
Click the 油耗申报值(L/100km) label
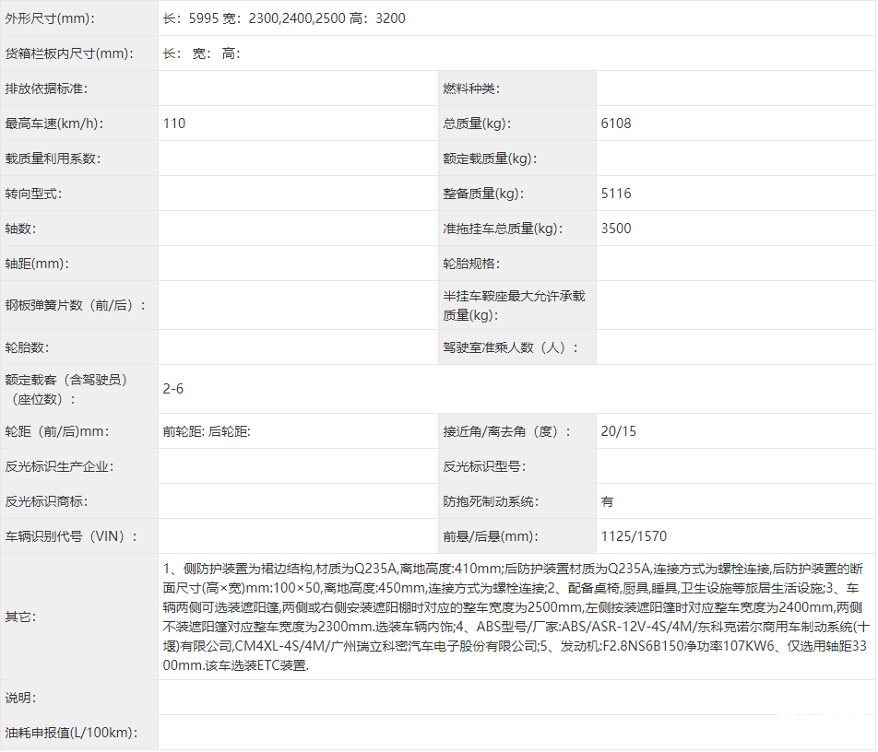point(72,734)
